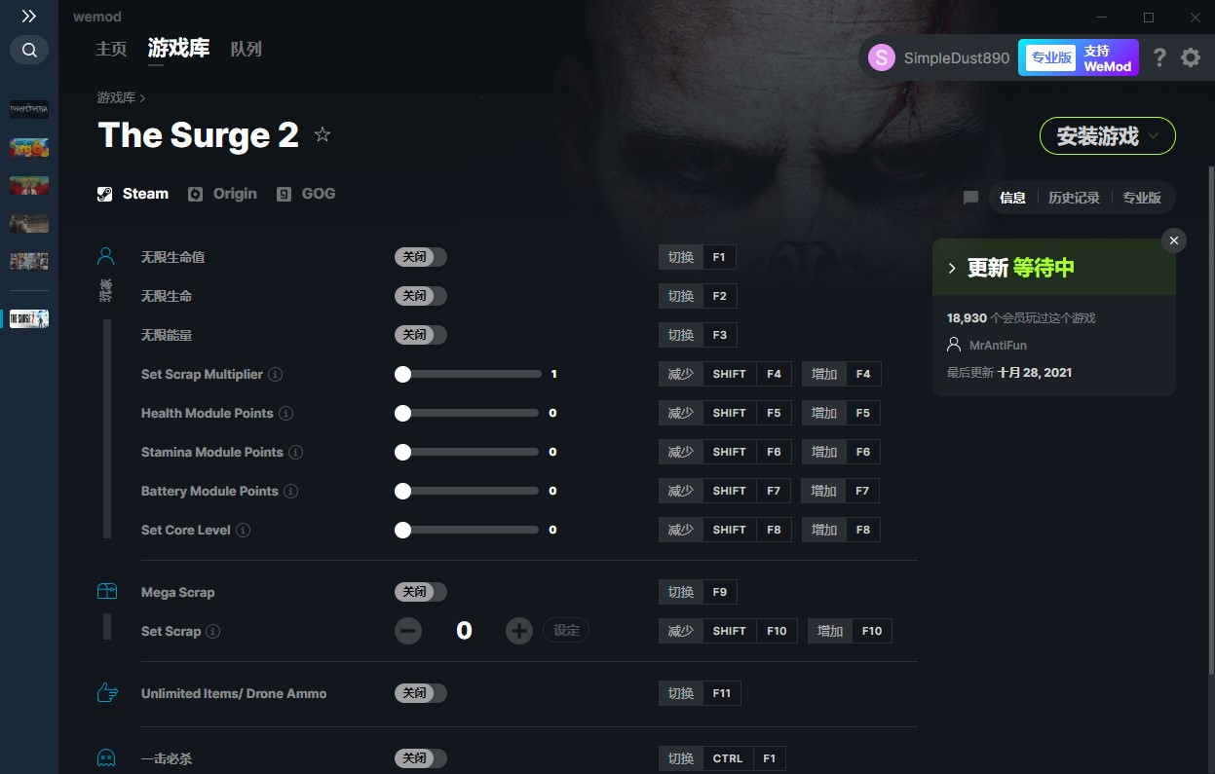Open the help question mark icon
1215x774 pixels.
tap(1159, 57)
